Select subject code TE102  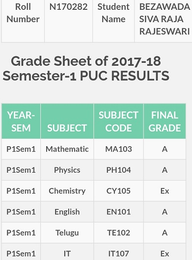pyautogui.click(x=118, y=233)
